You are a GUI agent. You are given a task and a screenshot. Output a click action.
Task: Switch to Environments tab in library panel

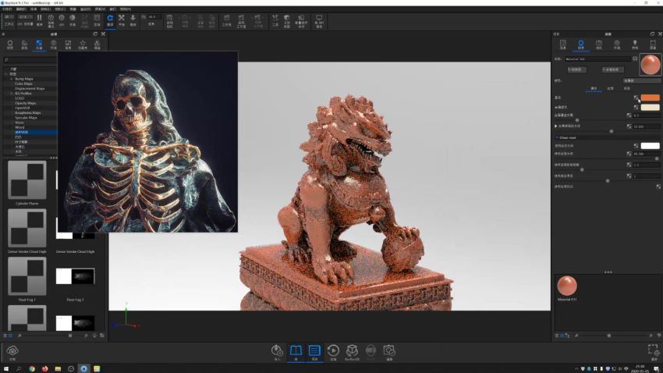tap(53, 44)
